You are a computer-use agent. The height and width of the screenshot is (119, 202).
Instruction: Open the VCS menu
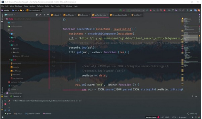coord(63,6)
